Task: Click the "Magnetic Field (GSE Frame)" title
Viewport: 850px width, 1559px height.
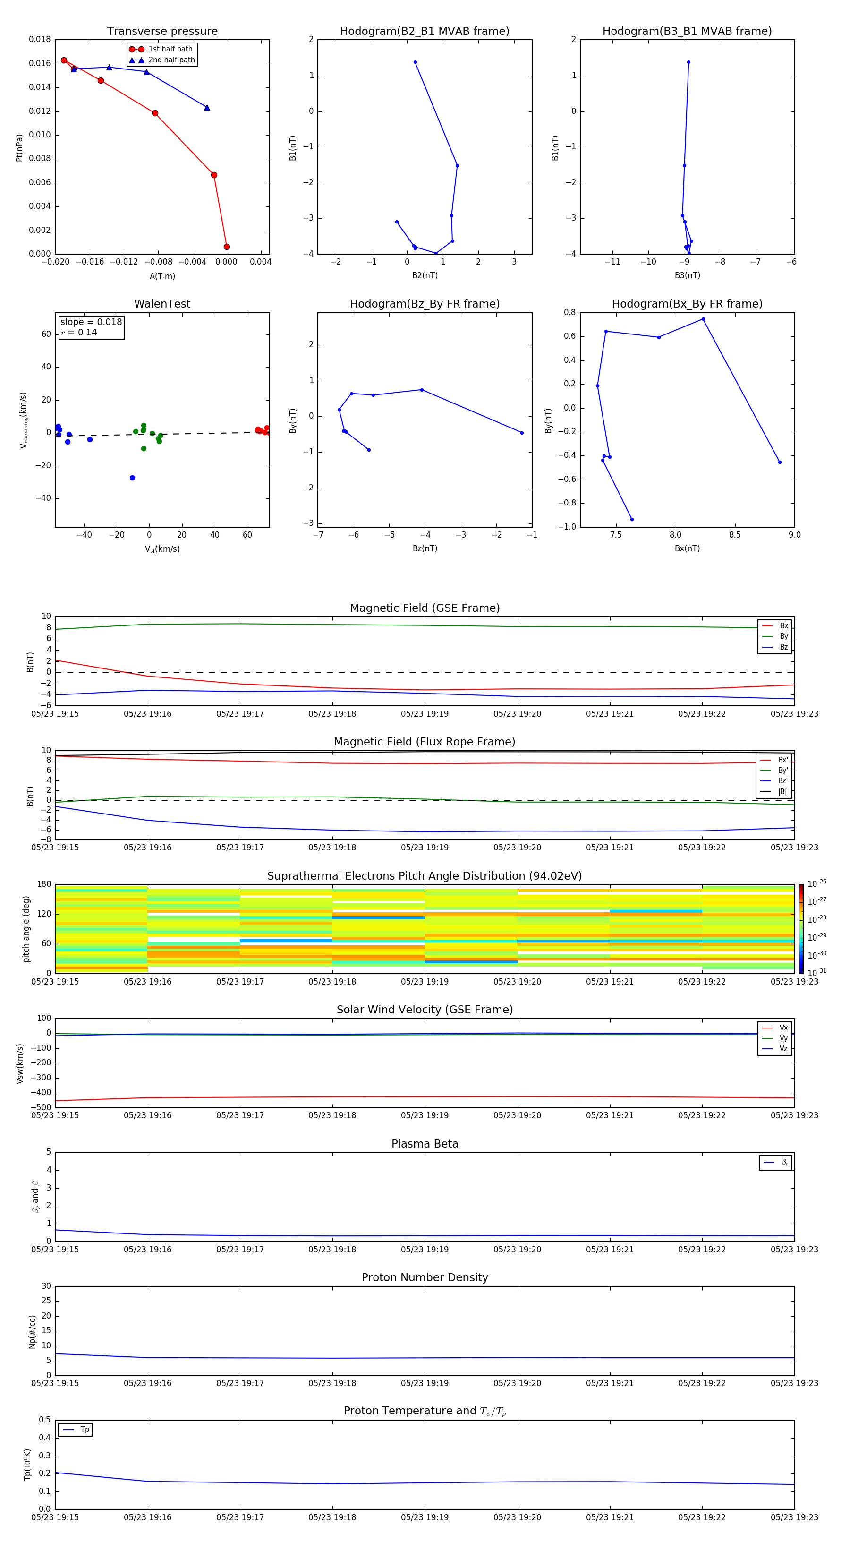Action: [x=425, y=608]
